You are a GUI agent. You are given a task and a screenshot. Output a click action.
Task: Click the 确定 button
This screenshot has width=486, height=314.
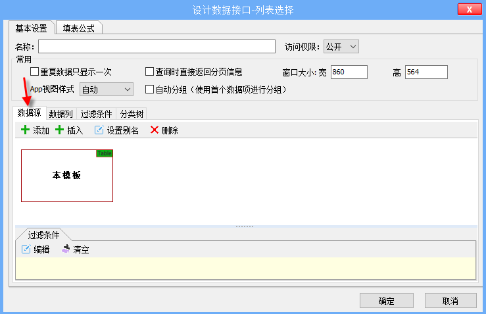point(387,301)
